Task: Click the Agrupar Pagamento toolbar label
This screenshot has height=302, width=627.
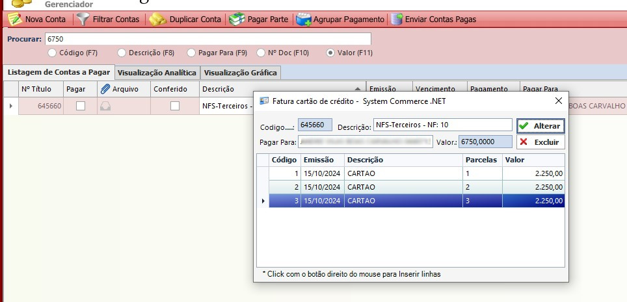Action: pyautogui.click(x=349, y=19)
